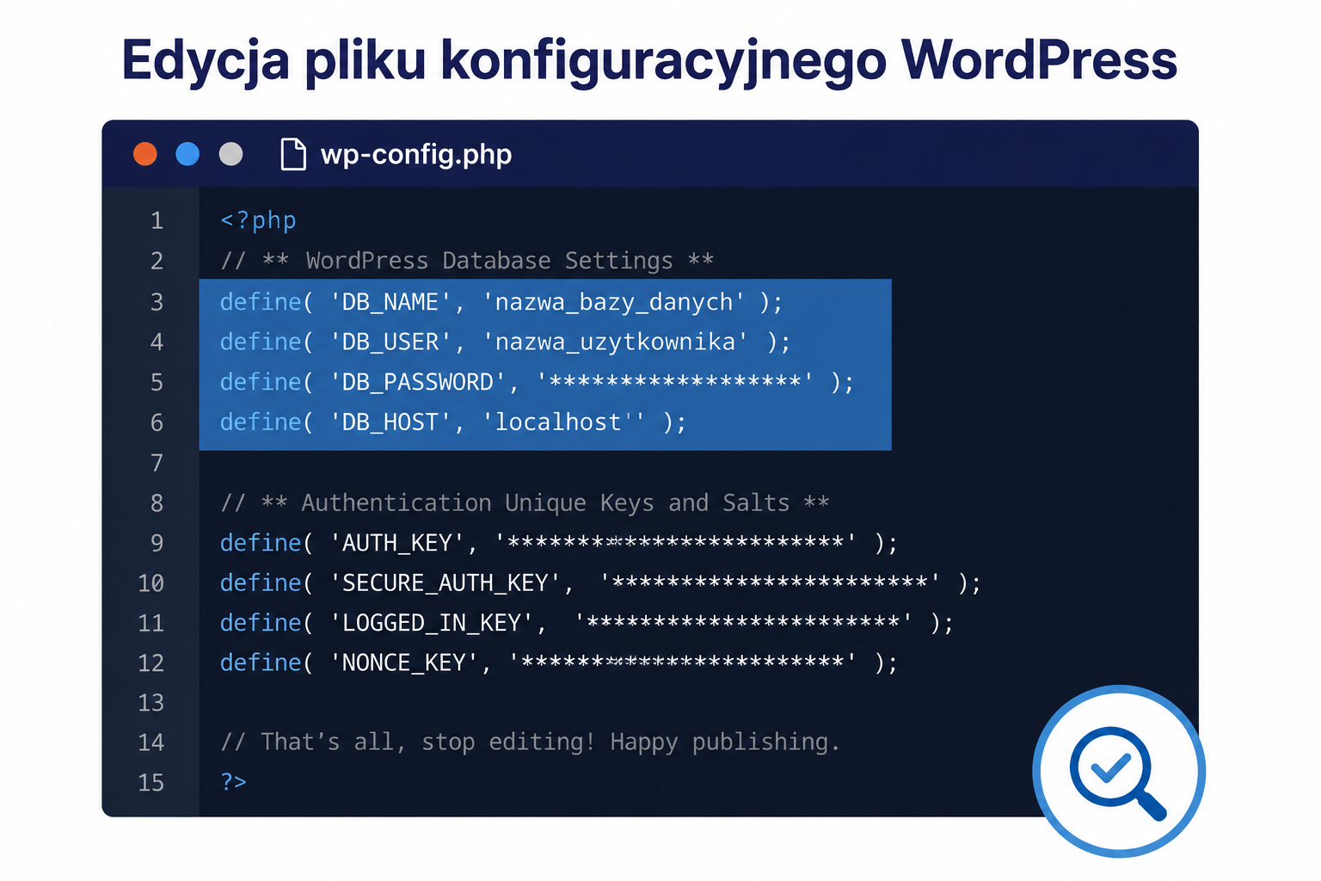Click the "<?php" opening tag on line 1
The width and height of the screenshot is (1321, 881).
[x=258, y=220]
